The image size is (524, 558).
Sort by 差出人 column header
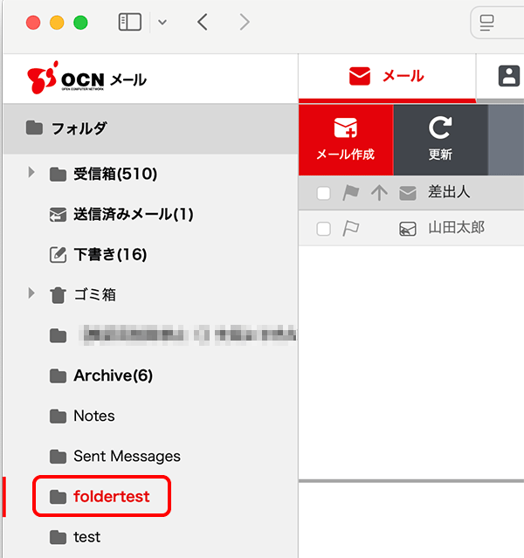click(x=449, y=193)
